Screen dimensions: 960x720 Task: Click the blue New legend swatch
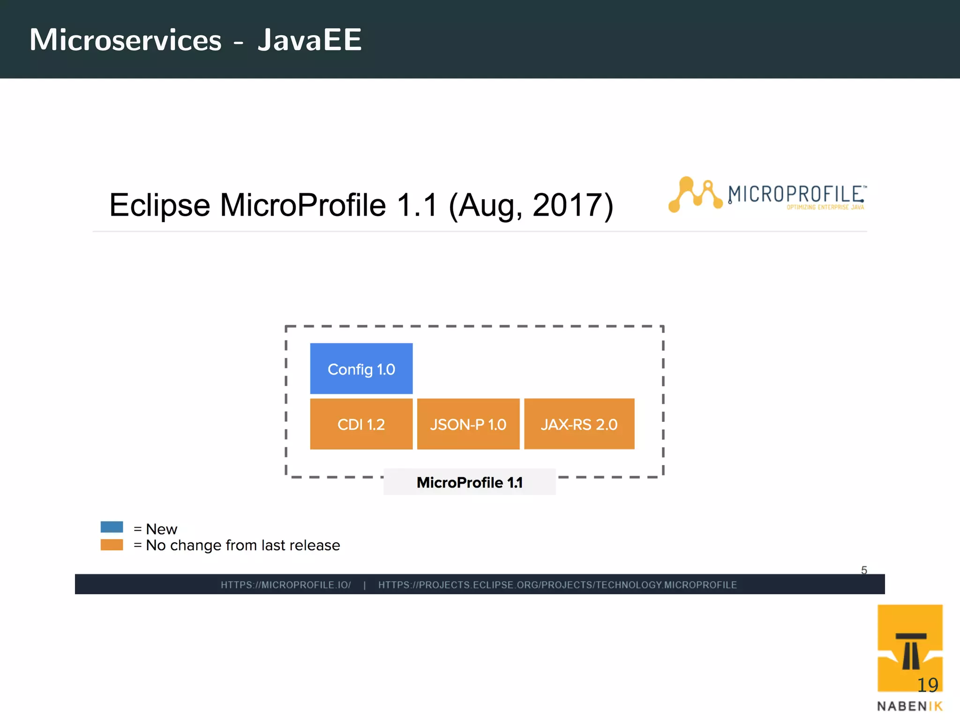112,527
